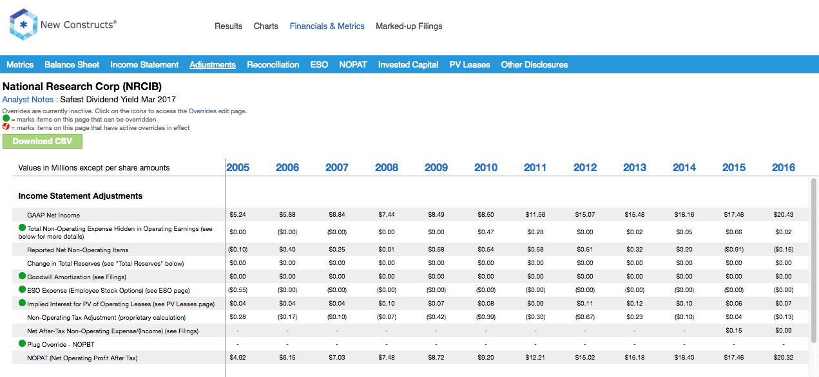Image resolution: width=819 pixels, height=377 pixels.
Task: Click green circle icon in overrides legend
Action: (6, 119)
